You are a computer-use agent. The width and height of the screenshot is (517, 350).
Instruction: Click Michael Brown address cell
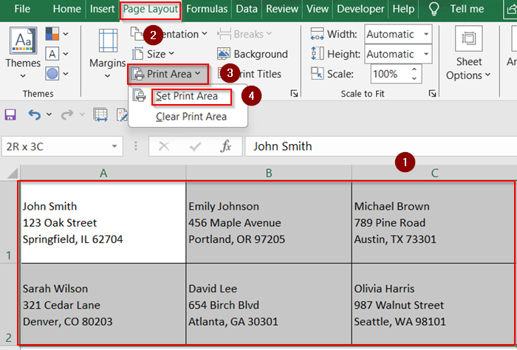tap(434, 222)
